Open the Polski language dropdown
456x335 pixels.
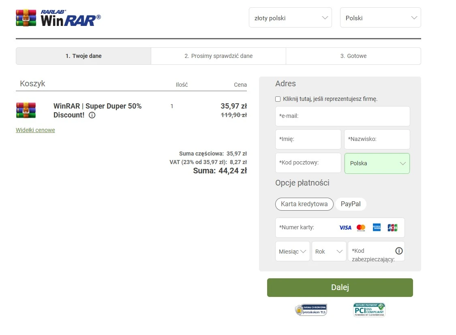pos(380,17)
